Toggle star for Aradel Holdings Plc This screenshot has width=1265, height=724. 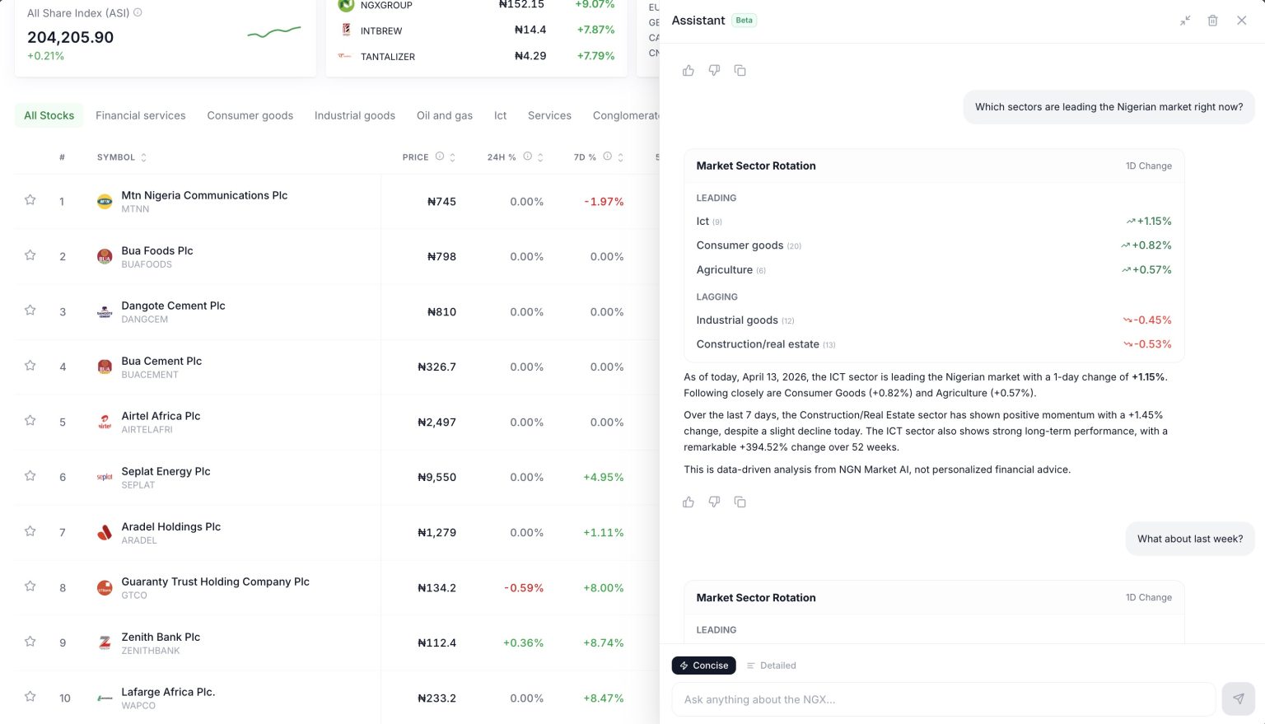click(x=30, y=531)
